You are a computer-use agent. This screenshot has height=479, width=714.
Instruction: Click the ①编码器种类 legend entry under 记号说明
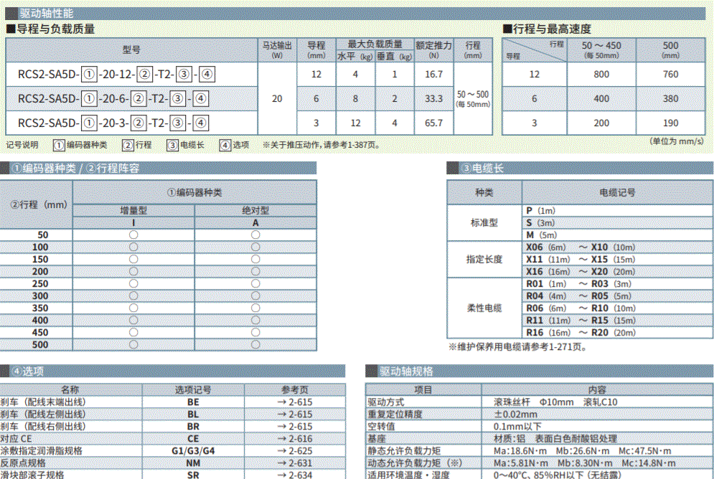80,145
